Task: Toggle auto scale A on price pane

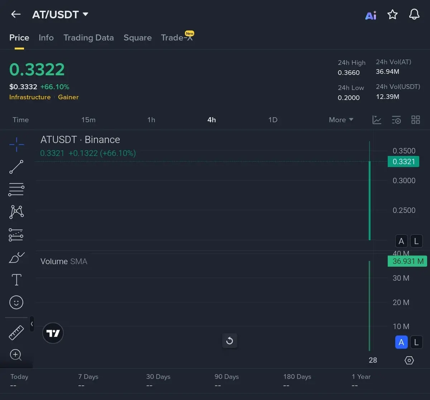Action: (x=401, y=241)
